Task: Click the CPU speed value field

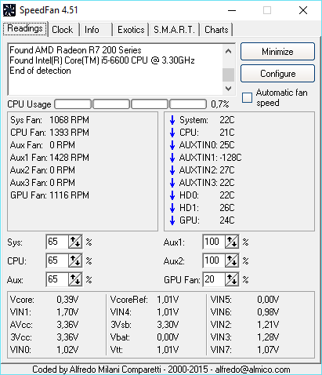Action: (57, 260)
